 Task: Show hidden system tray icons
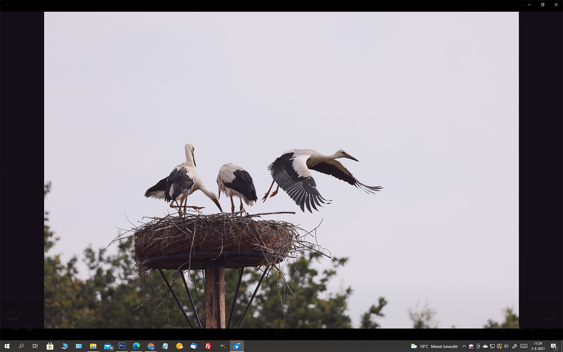click(x=464, y=346)
